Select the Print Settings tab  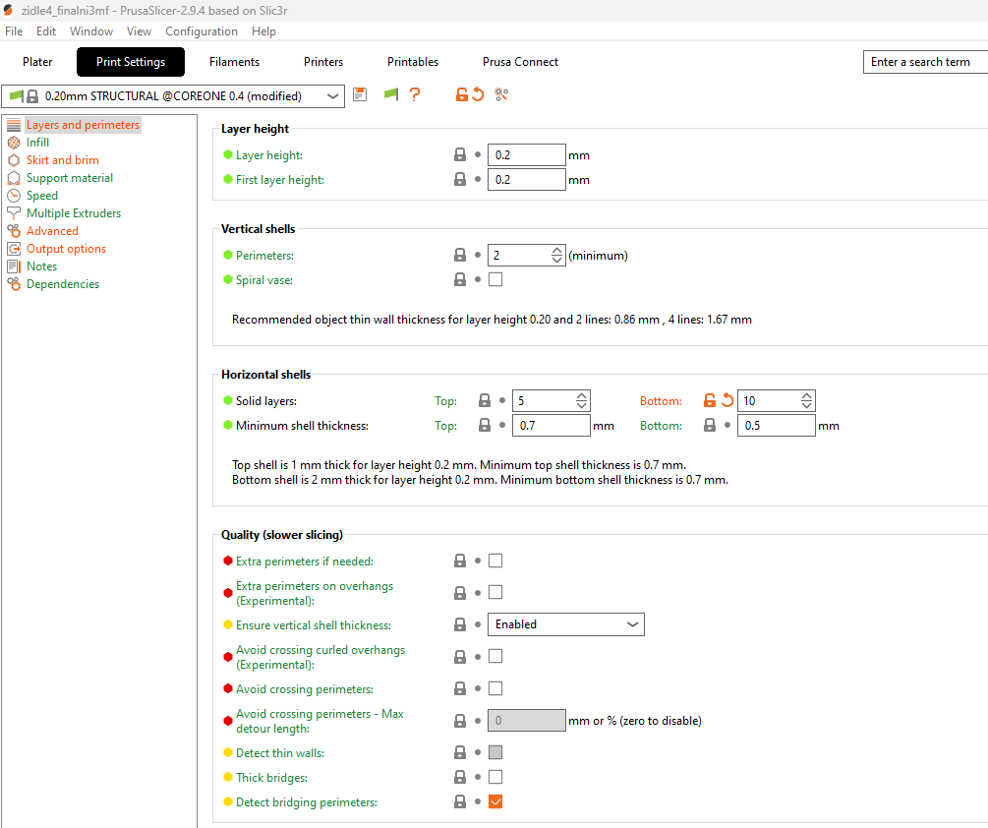131,62
